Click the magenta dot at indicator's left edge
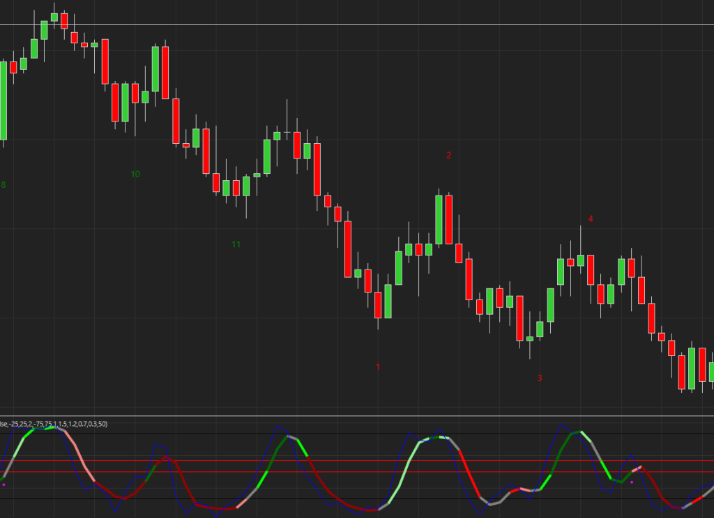This screenshot has height=518, width=714. pyautogui.click(x=3, y=484)
